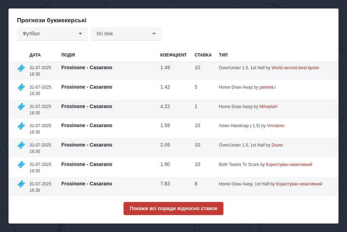
Task: Click stake value 5 in pamela.r row
Action: [x=196, y=87]
